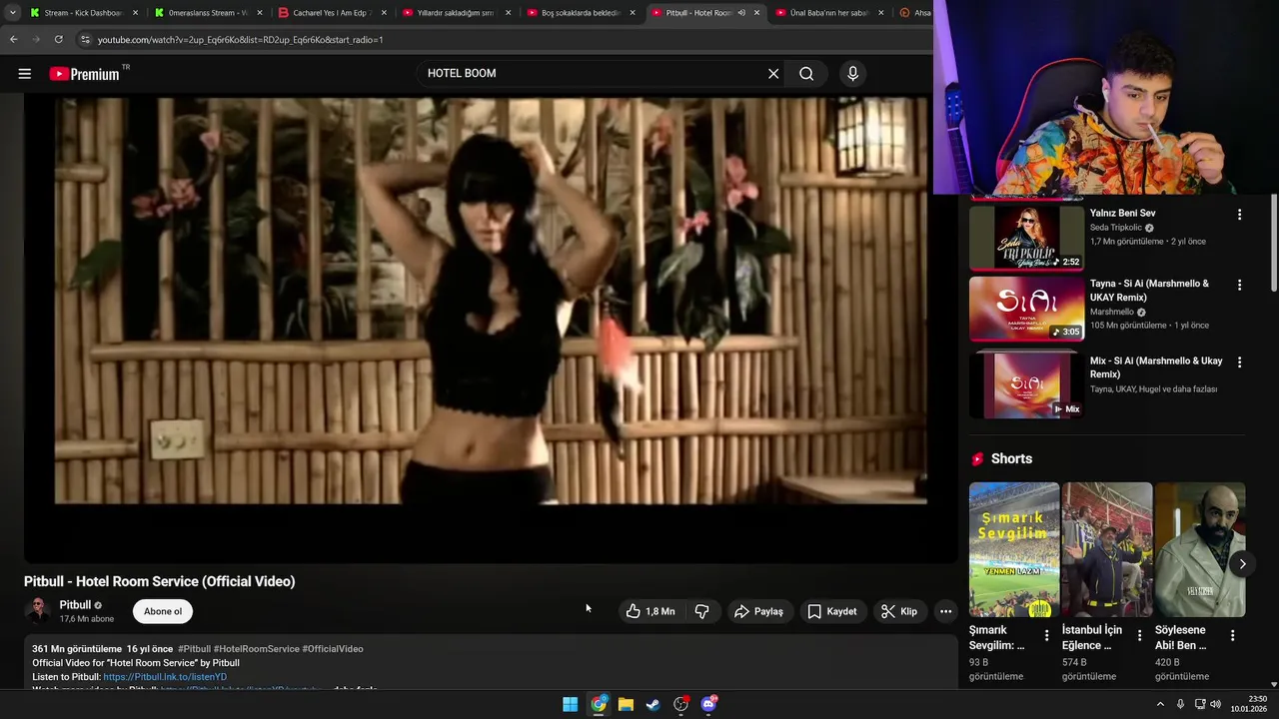Open the Mix - Si Ai playlist thumbnail
1279x719 pixels.
coord(1026,384)
